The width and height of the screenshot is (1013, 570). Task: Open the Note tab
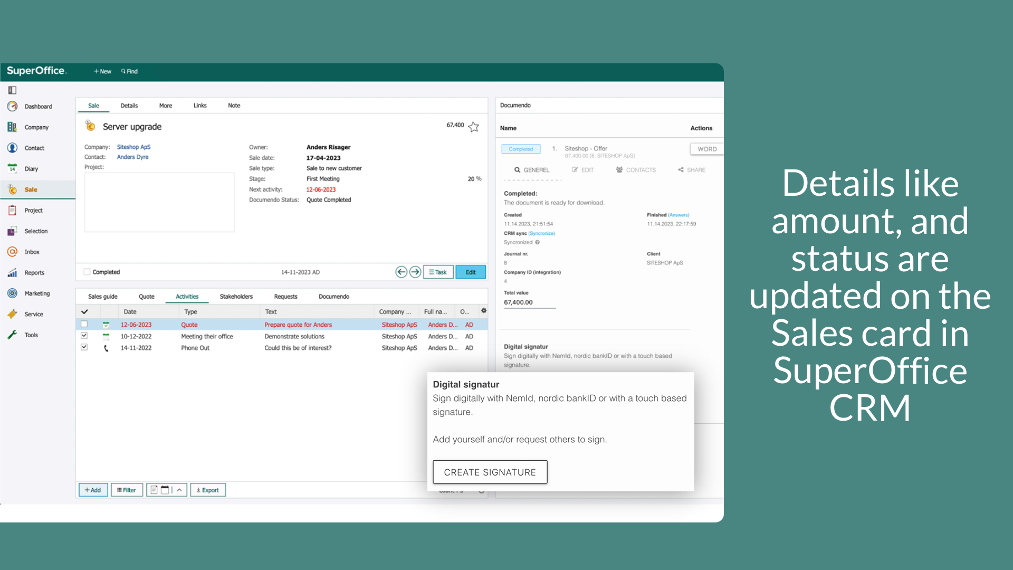click(x=234, y=106)
